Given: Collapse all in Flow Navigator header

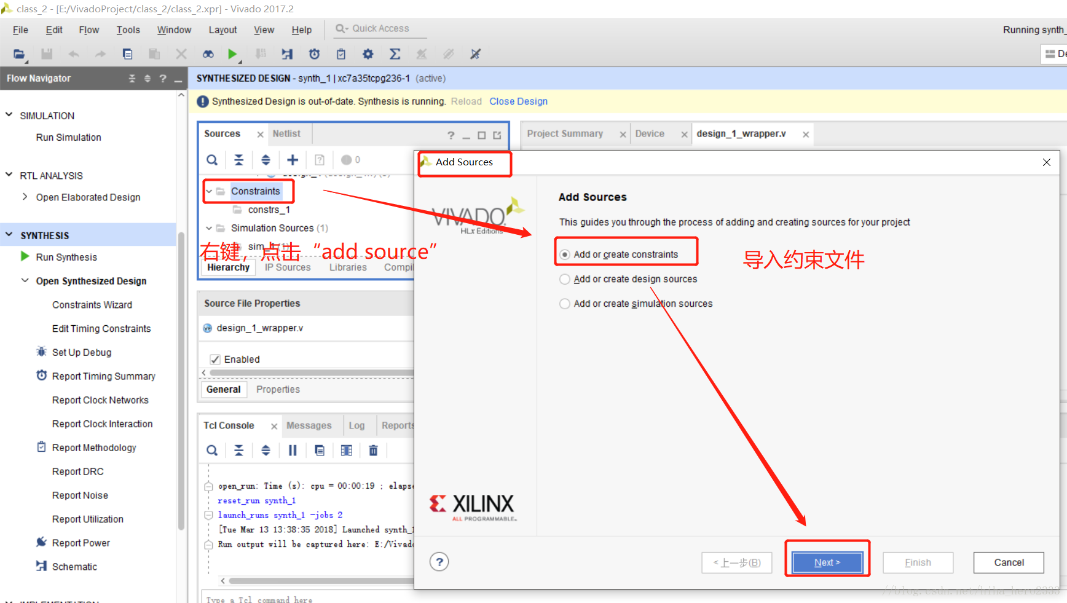Looking at the screenshot, I should [132, 79].
